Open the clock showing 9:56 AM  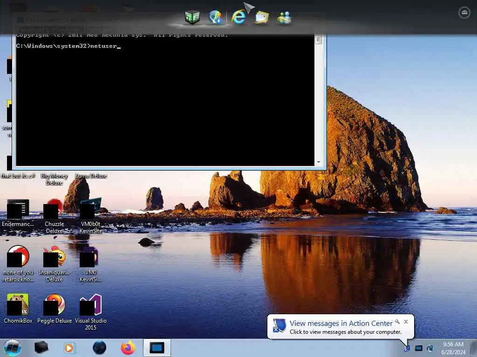click(453, 348)
